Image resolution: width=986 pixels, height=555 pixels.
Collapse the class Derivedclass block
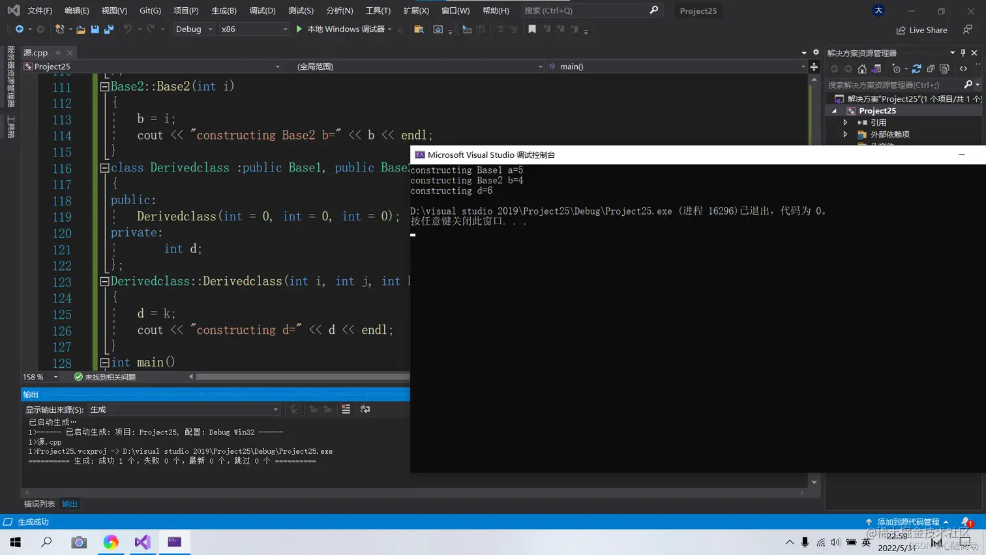click(104, 168)
